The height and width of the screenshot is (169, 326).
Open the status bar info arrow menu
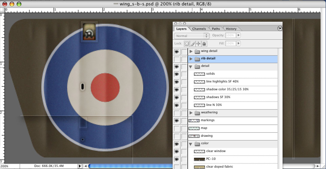coord(80,166)
